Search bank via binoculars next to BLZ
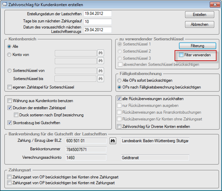Screen dimensions: 222x191 pyautogui.click(x=113, y=141)
